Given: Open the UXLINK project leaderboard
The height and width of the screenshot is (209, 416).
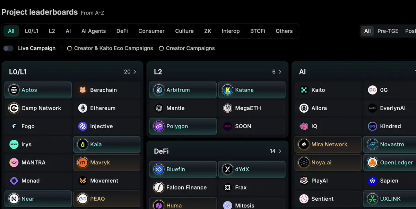Looking at the screenshot, I should click(x=389, y=199).
